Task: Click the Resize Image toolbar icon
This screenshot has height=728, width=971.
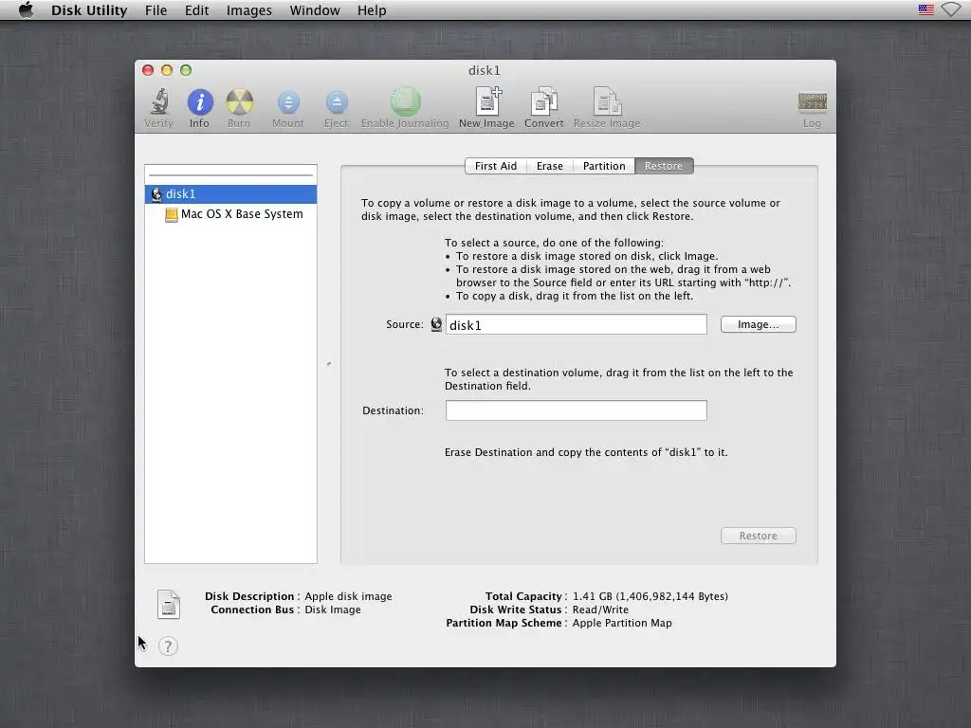Action: pos(607,101)
